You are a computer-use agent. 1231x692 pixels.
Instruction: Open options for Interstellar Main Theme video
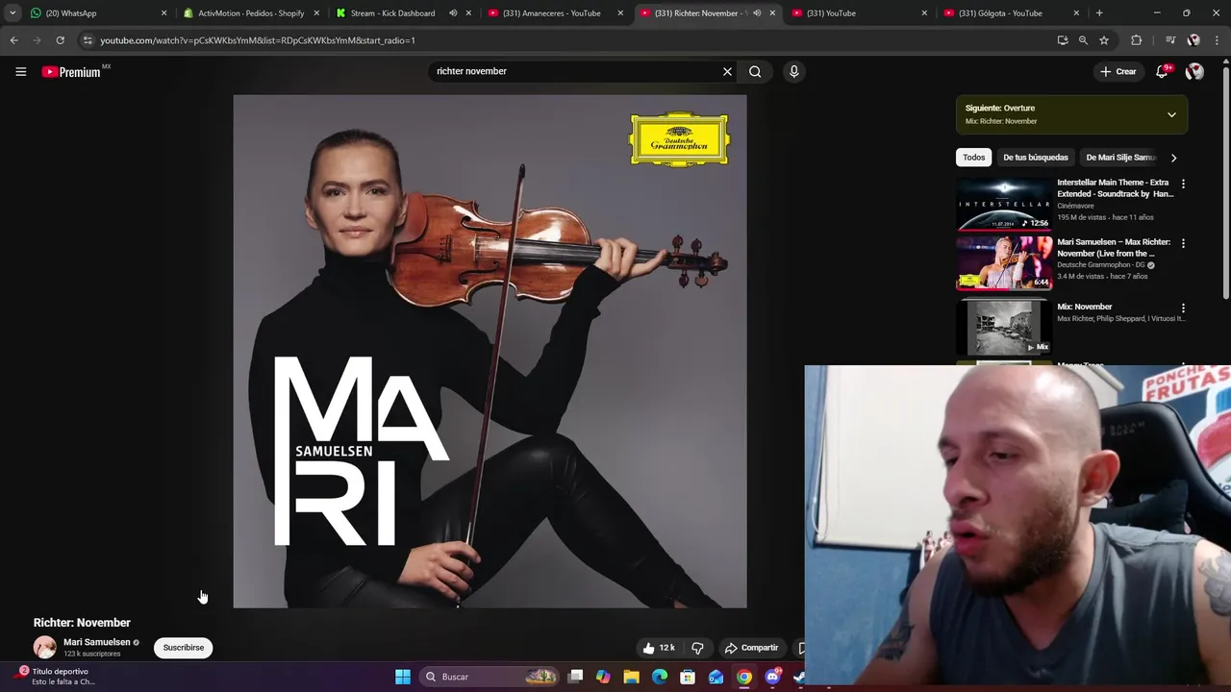coord(1183,184)
